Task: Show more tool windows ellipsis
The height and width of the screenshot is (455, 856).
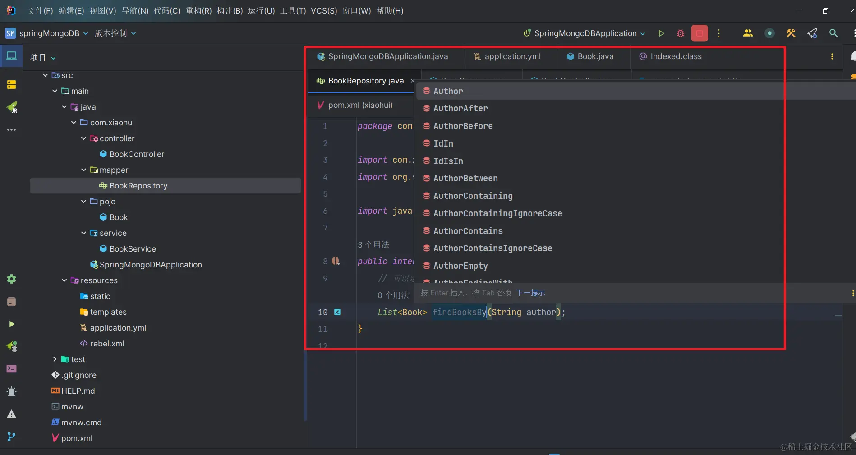Action: (x=11, y=130)
